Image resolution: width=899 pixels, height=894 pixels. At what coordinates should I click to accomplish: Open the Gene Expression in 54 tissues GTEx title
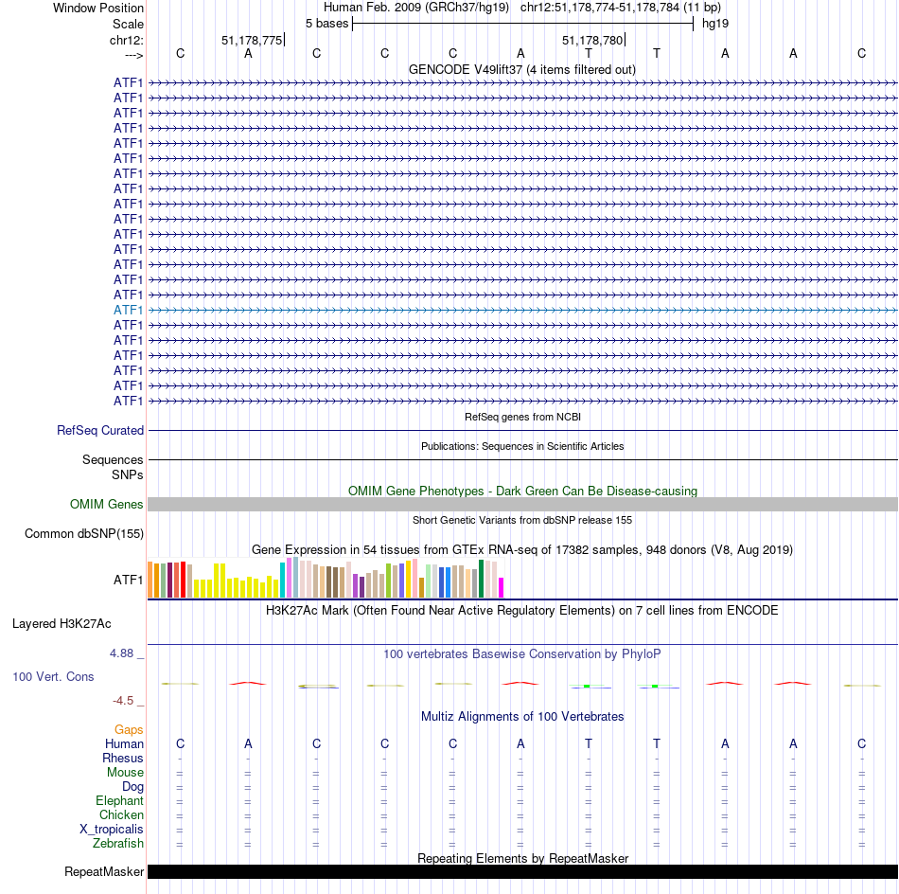(522, 549)
